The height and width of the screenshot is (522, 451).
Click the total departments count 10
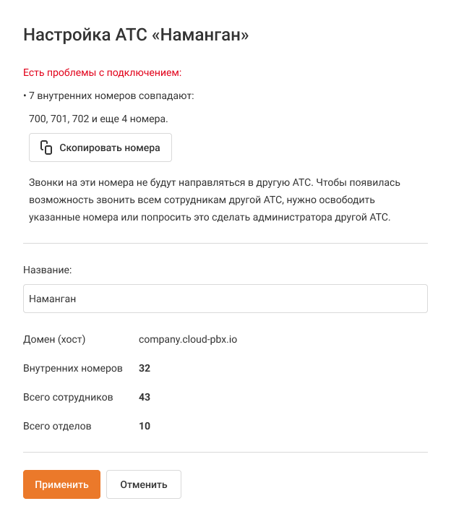tap(145, 426)
